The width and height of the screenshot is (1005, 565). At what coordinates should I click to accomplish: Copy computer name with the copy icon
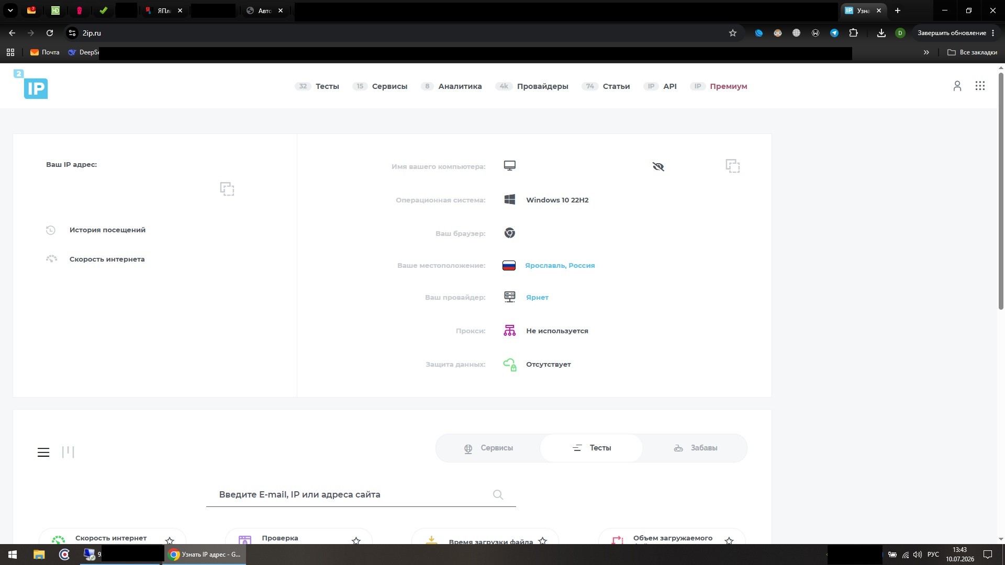[733, 166]
